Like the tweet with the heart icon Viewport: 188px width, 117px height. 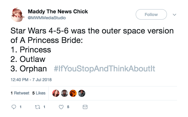[x=61, y=107]
